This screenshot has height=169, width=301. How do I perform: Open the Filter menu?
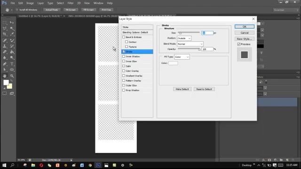pyautogui.click(x=71, y=3)
